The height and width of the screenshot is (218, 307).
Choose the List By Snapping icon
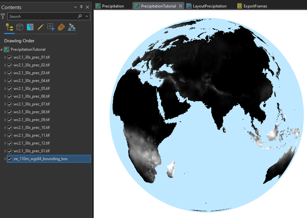tap(51, 27)
